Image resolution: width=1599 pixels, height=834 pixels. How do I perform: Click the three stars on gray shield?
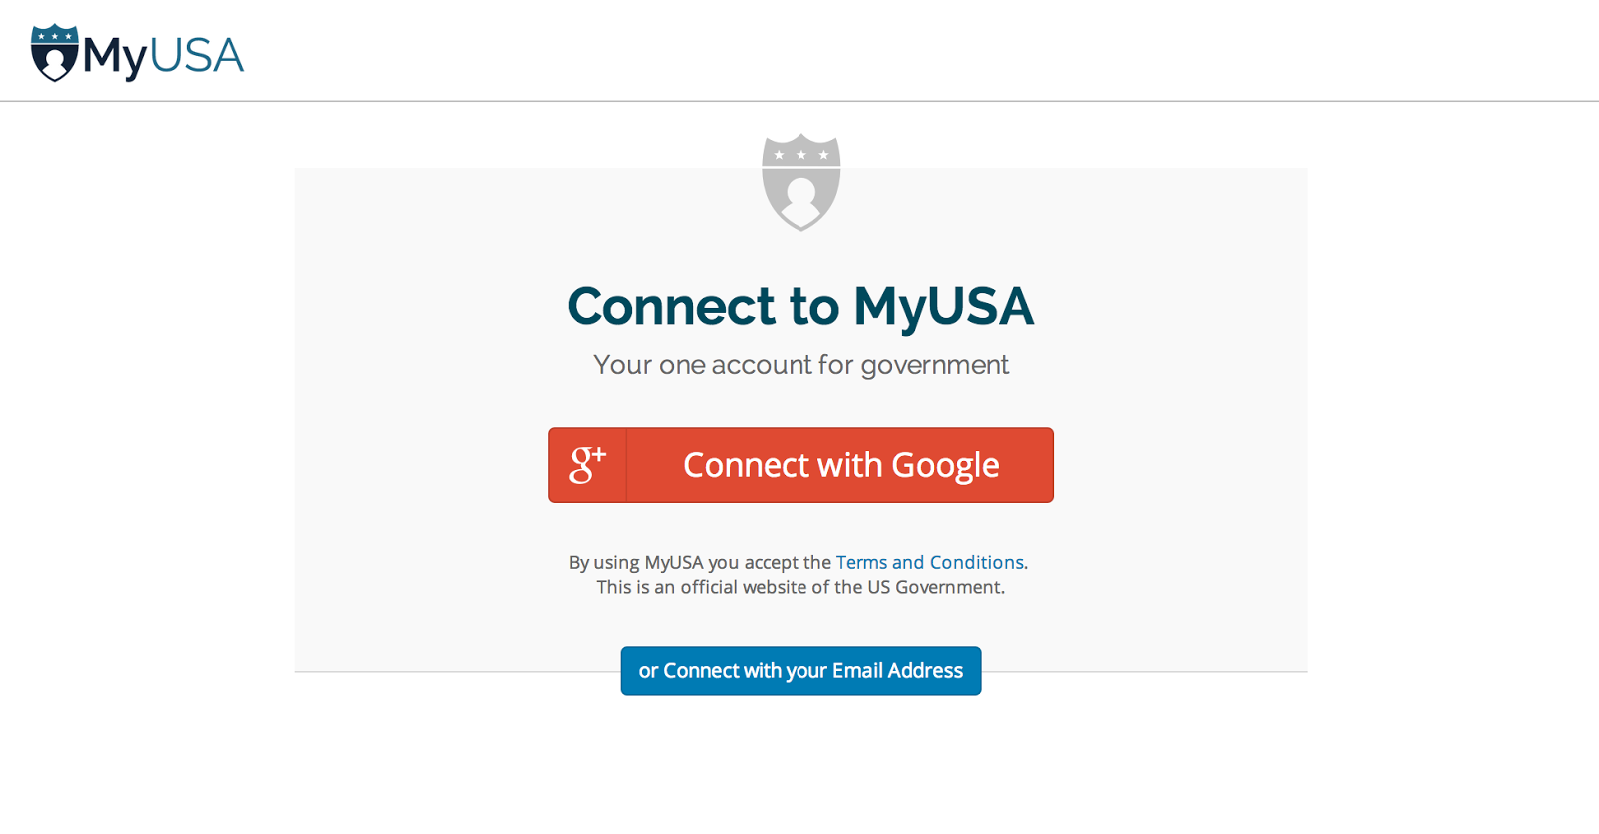(800, 155)
